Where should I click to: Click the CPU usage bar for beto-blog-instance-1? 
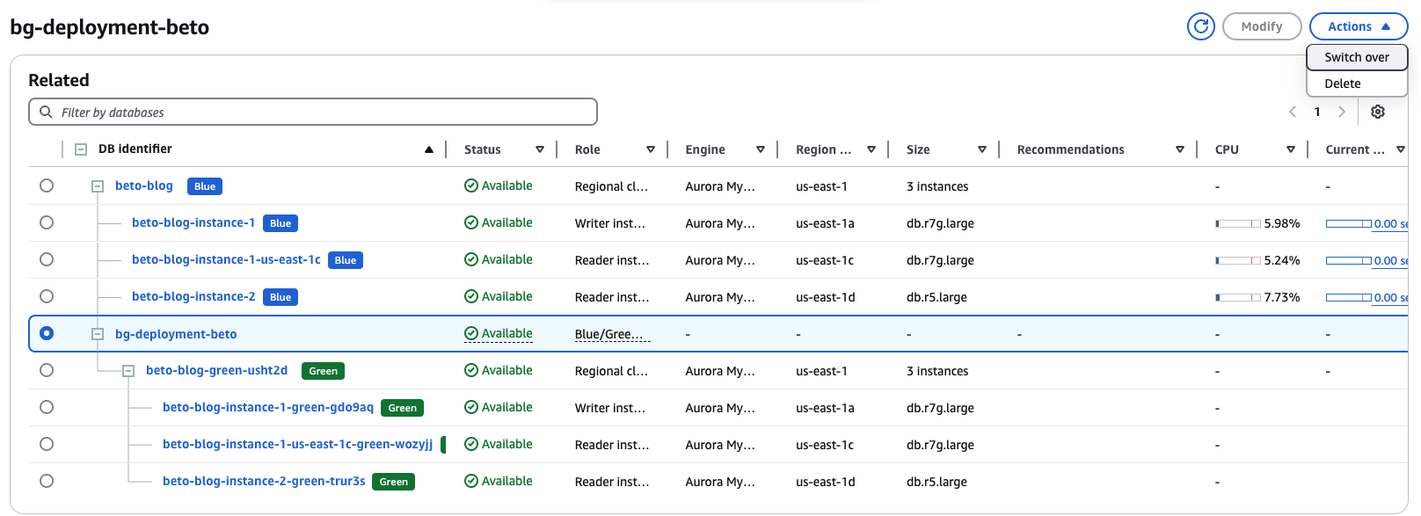(x=1238, y=223)
